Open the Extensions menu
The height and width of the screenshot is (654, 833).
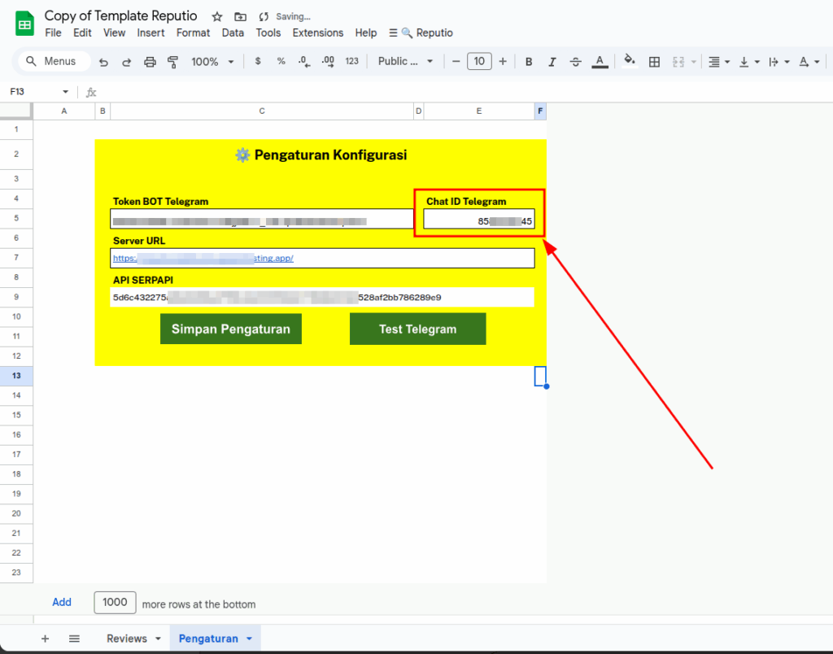click(x=317, y=33)
